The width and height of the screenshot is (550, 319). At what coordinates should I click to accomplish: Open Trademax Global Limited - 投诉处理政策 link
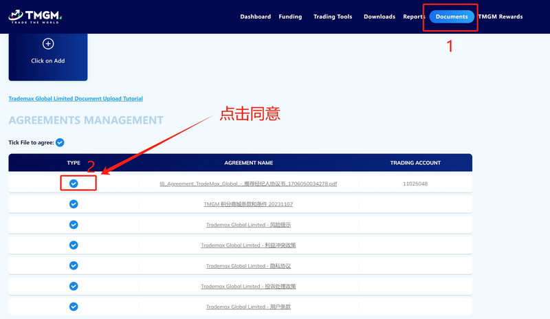[x=248, y=286]
